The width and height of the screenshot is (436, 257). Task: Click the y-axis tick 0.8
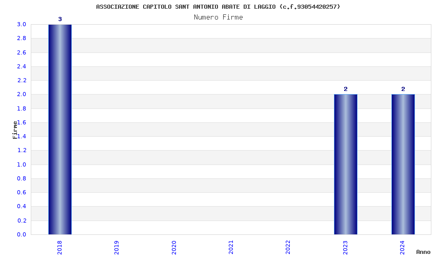(x=22, y=178)
